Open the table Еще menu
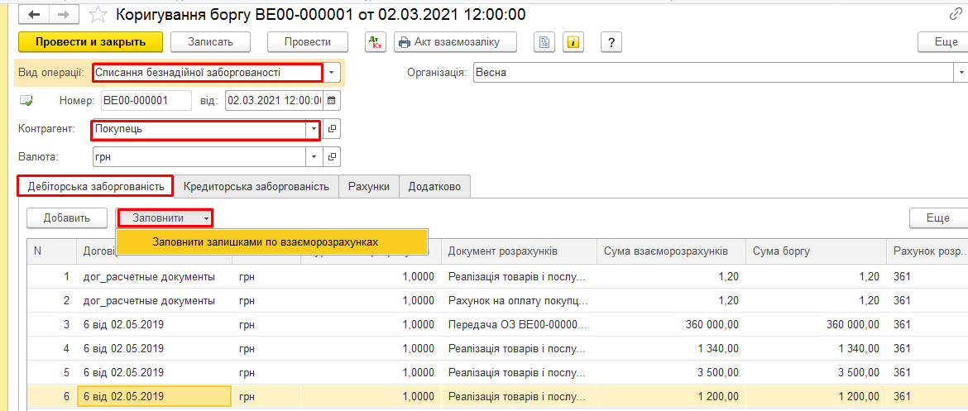This screenshot has width=968, height=411. click(937, 217)
